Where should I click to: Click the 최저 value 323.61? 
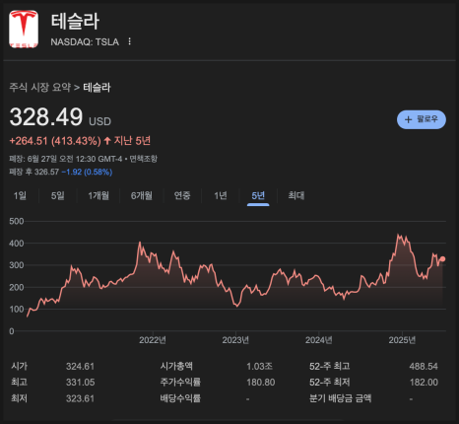coord(80,398)
